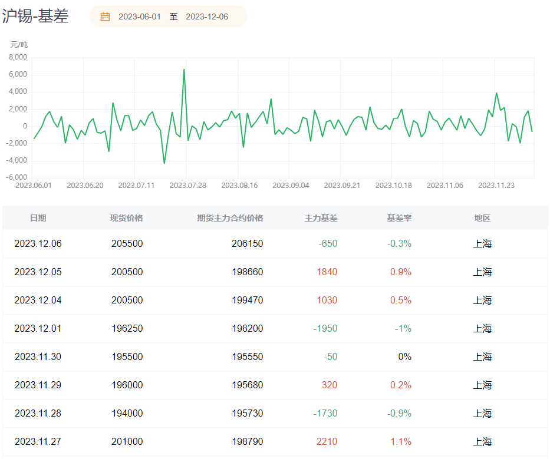Screen dimensions: 550x459
Task: Select the 2023.12.05 date cell
Action: click(x=38, y=272)
